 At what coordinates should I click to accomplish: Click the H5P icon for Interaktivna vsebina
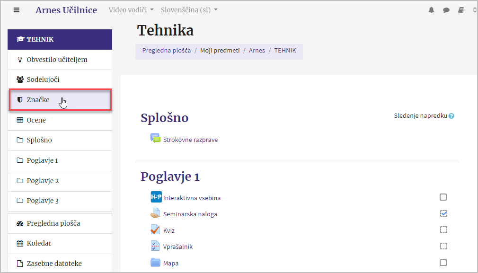coord(156,197)
